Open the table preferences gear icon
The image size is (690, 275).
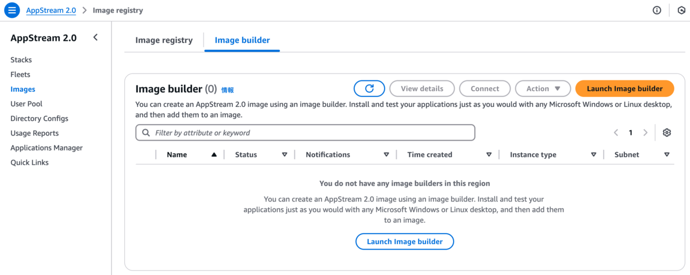667,133
